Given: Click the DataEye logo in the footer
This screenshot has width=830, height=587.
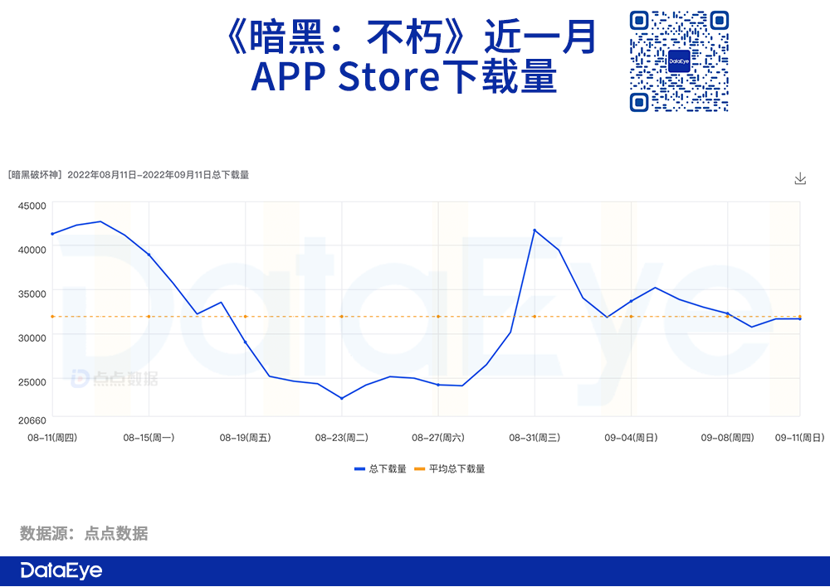Looking at the screenshot, I should [x=61, y=571].
